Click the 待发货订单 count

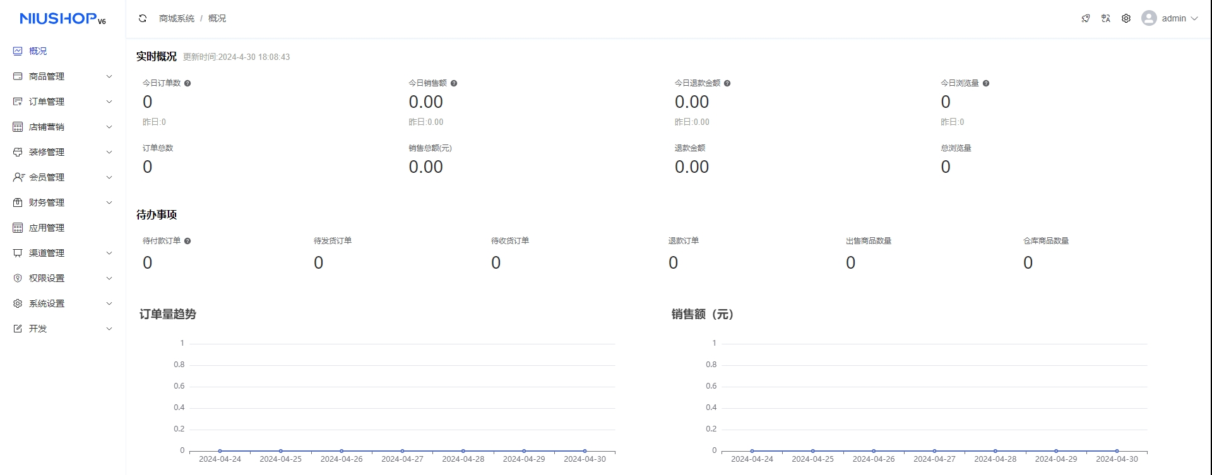319,262
